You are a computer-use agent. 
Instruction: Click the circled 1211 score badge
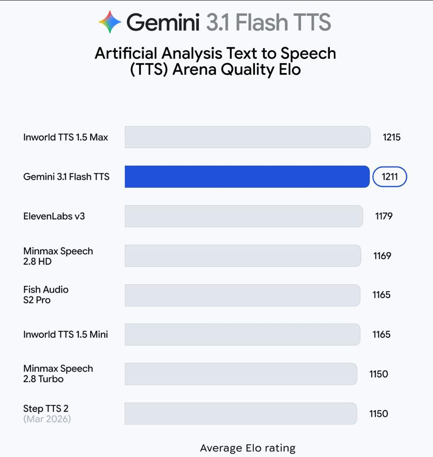389,177
